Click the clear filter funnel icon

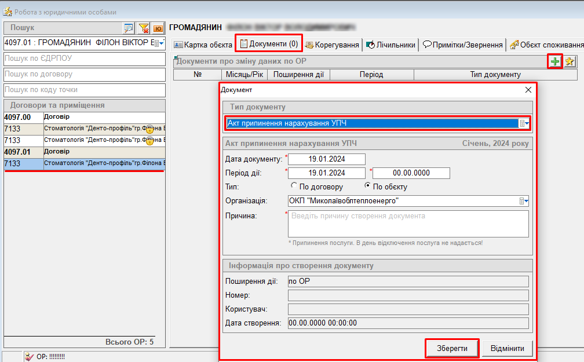144,28
